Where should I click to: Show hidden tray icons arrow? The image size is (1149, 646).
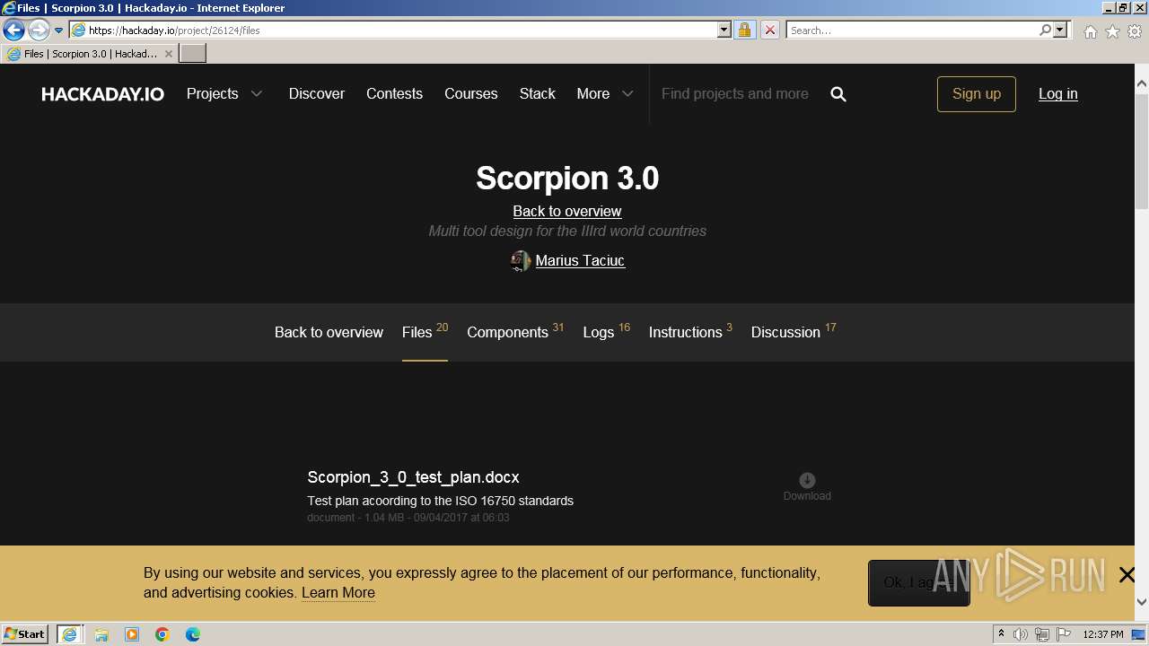pyautogui.click(x=1001, y=634)
